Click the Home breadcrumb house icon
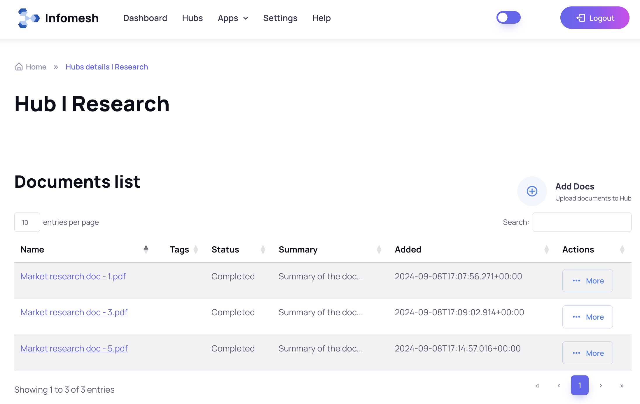The width and height of the screenshot is (640, 404). (19, 67)
